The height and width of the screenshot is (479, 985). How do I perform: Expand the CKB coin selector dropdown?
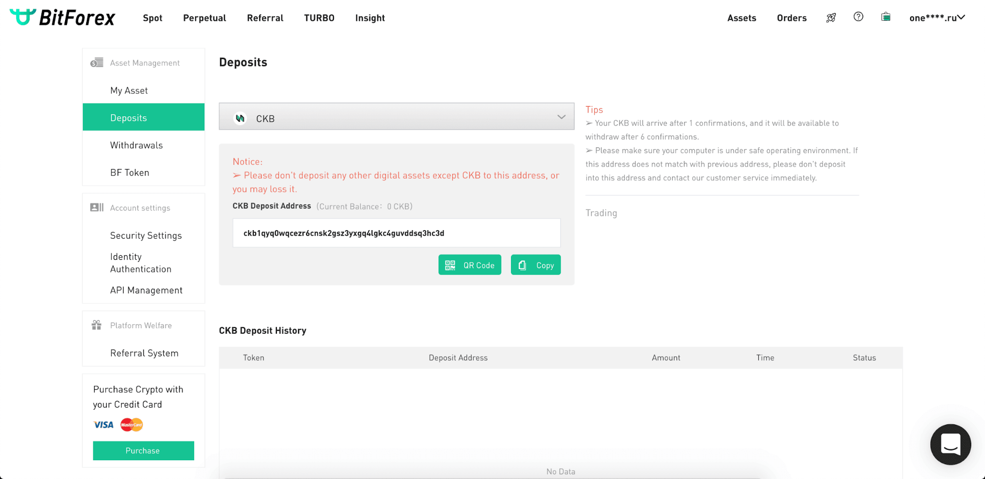point(561,117)
